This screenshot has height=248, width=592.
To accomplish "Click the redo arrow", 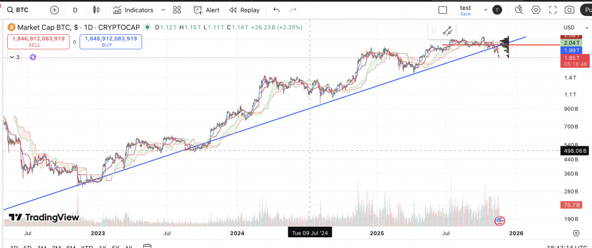I will click(x=293, y=10).
